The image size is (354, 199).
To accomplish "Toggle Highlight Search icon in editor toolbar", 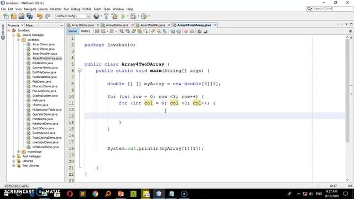I will (140, 32).
